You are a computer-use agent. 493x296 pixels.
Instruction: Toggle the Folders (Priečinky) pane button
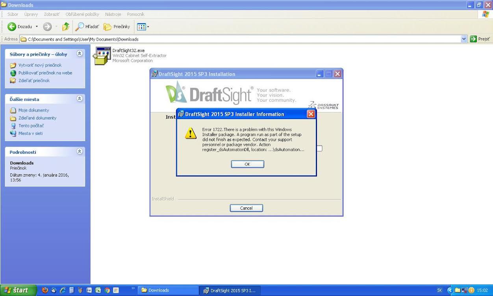coord(117,27)
